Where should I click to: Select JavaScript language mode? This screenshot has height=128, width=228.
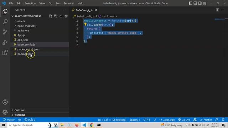pos(167,120)
